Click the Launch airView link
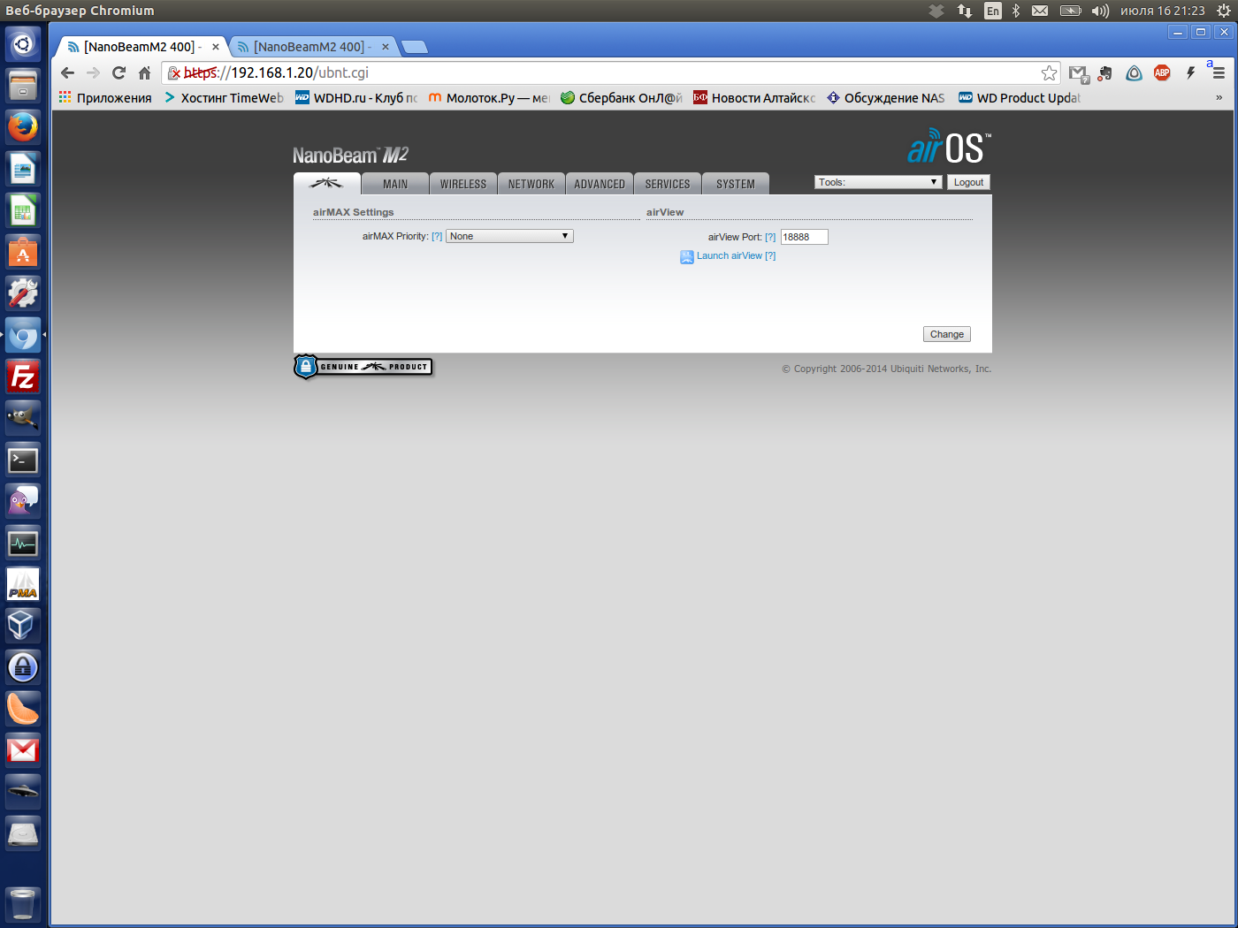The width and height of the screenshot is (1238, 928). [x=730, y=256]
